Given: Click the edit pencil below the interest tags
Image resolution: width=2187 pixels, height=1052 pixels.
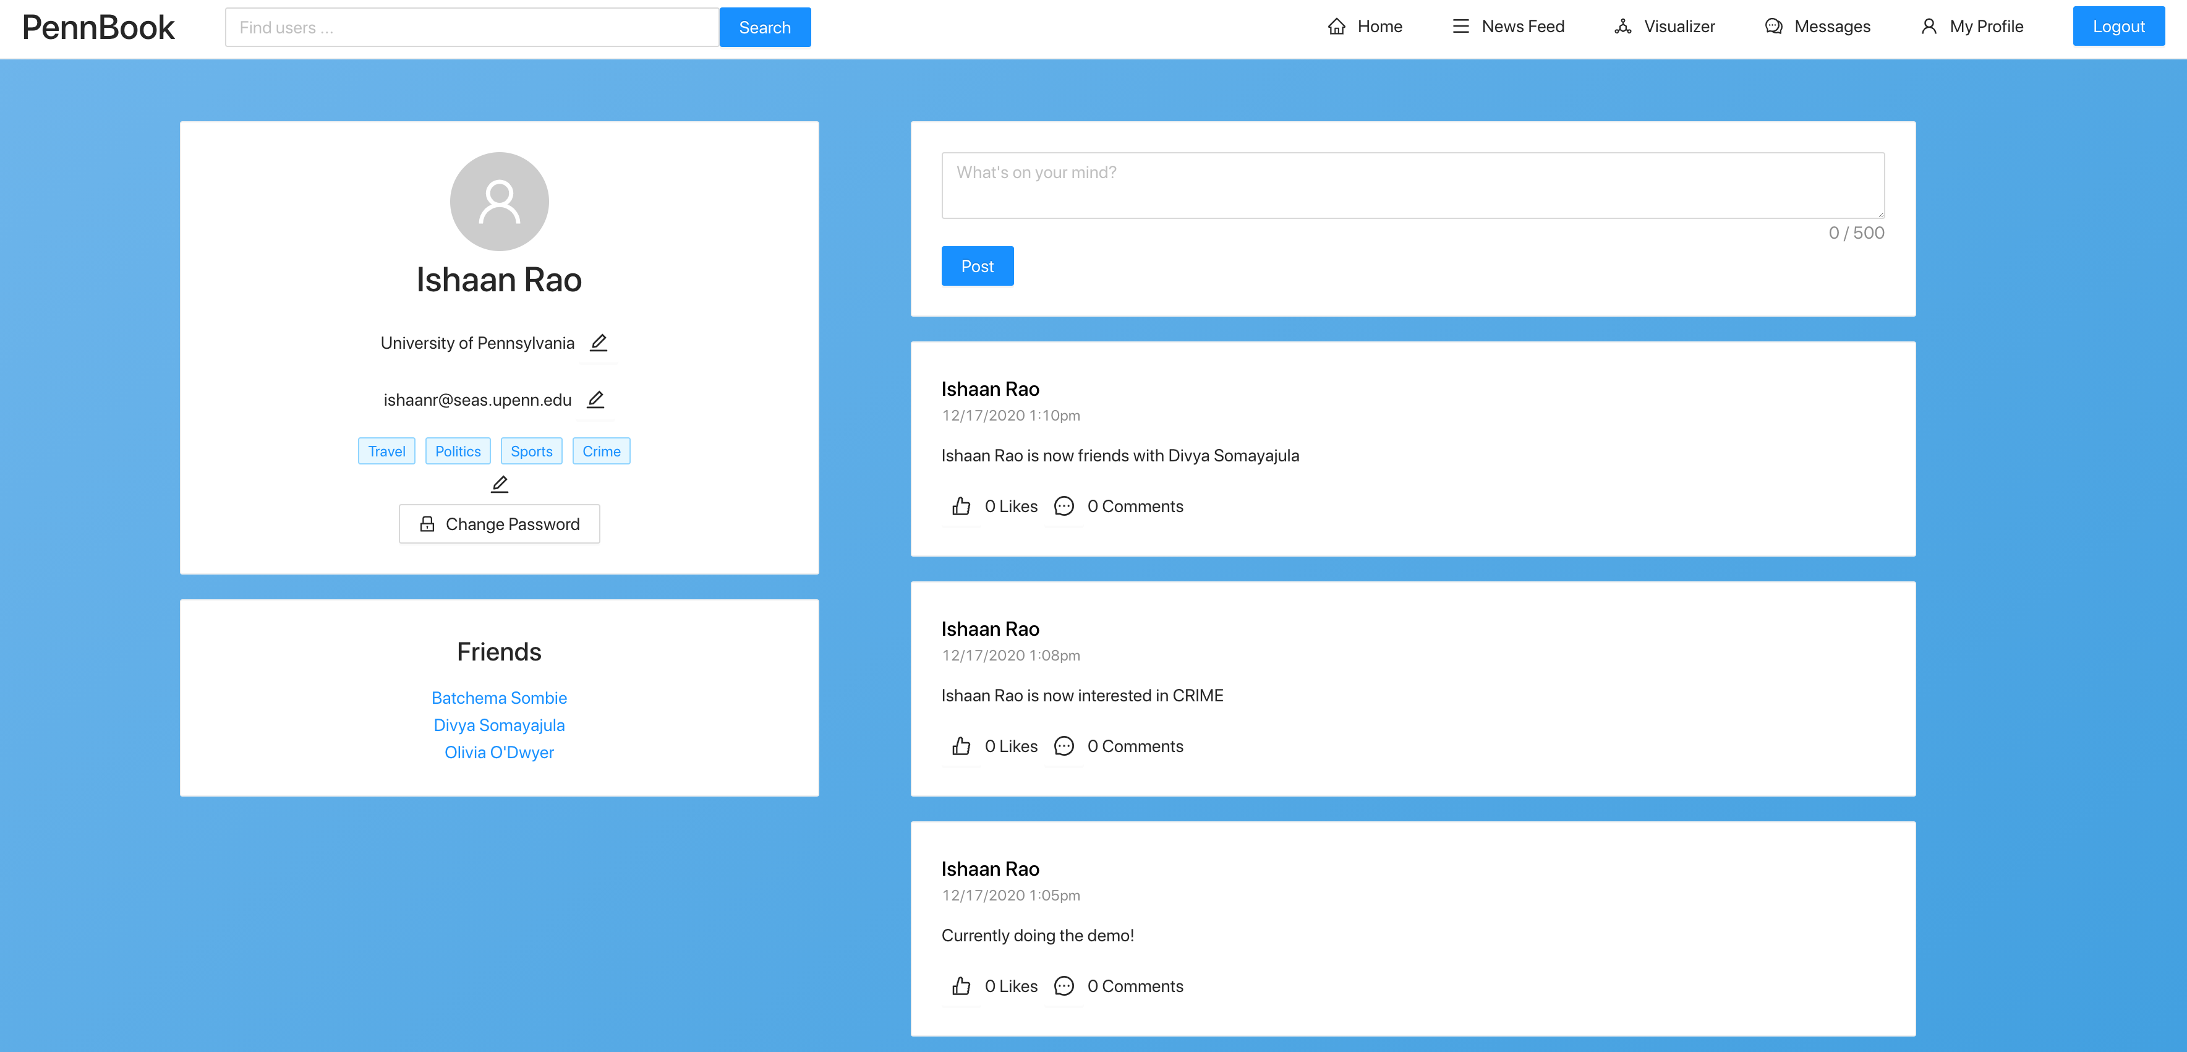Looking at the screenshot, I should pyautogui.click(x=499, y=485).
